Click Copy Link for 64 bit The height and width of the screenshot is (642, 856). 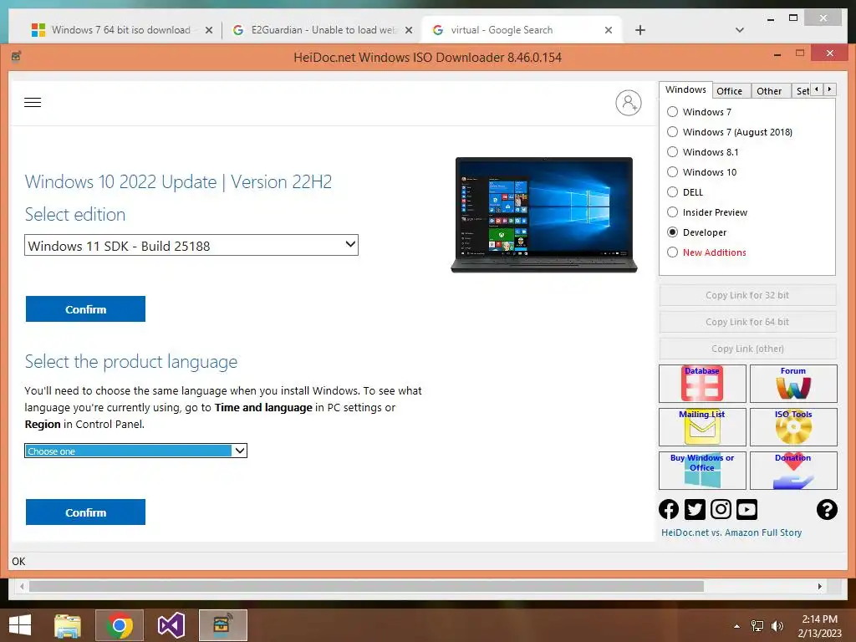tap(747, 322)
